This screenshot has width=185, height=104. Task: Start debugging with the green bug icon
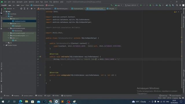pyautogui.click(x=150, y=5)
